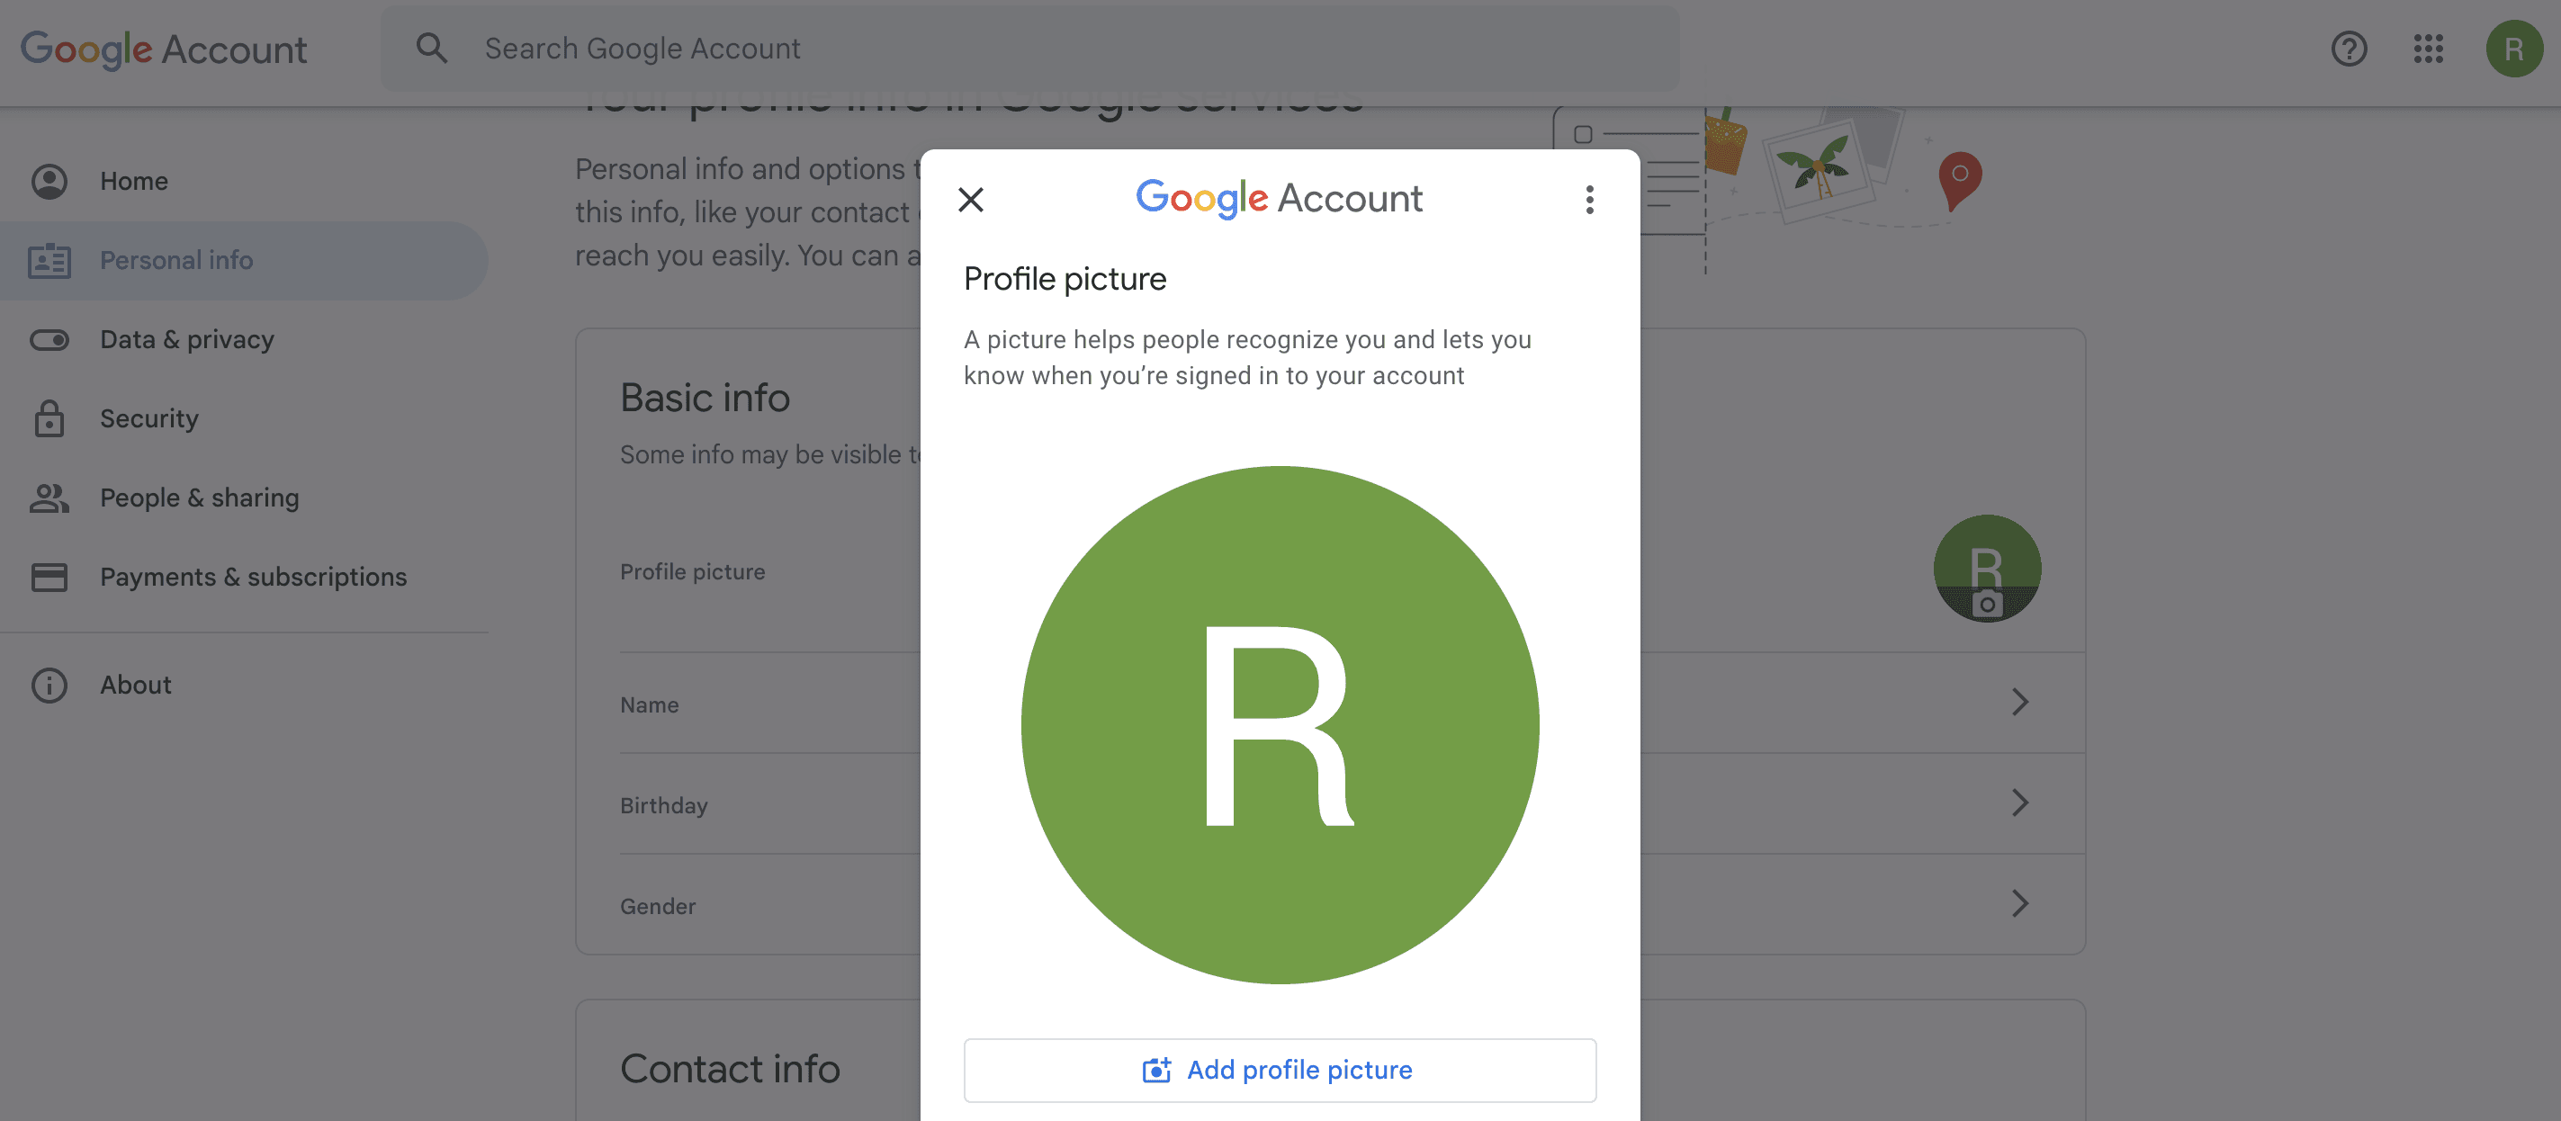Click Add profile picture button

(x=1280, y=1071)
